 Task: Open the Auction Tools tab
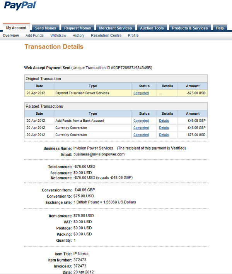coord(152,28)
